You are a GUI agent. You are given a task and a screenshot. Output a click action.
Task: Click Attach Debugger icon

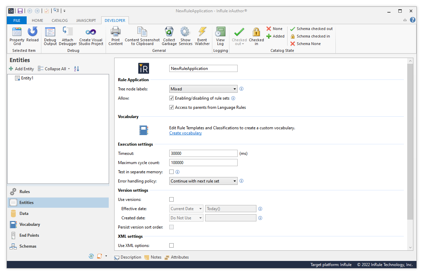(68, 36)
